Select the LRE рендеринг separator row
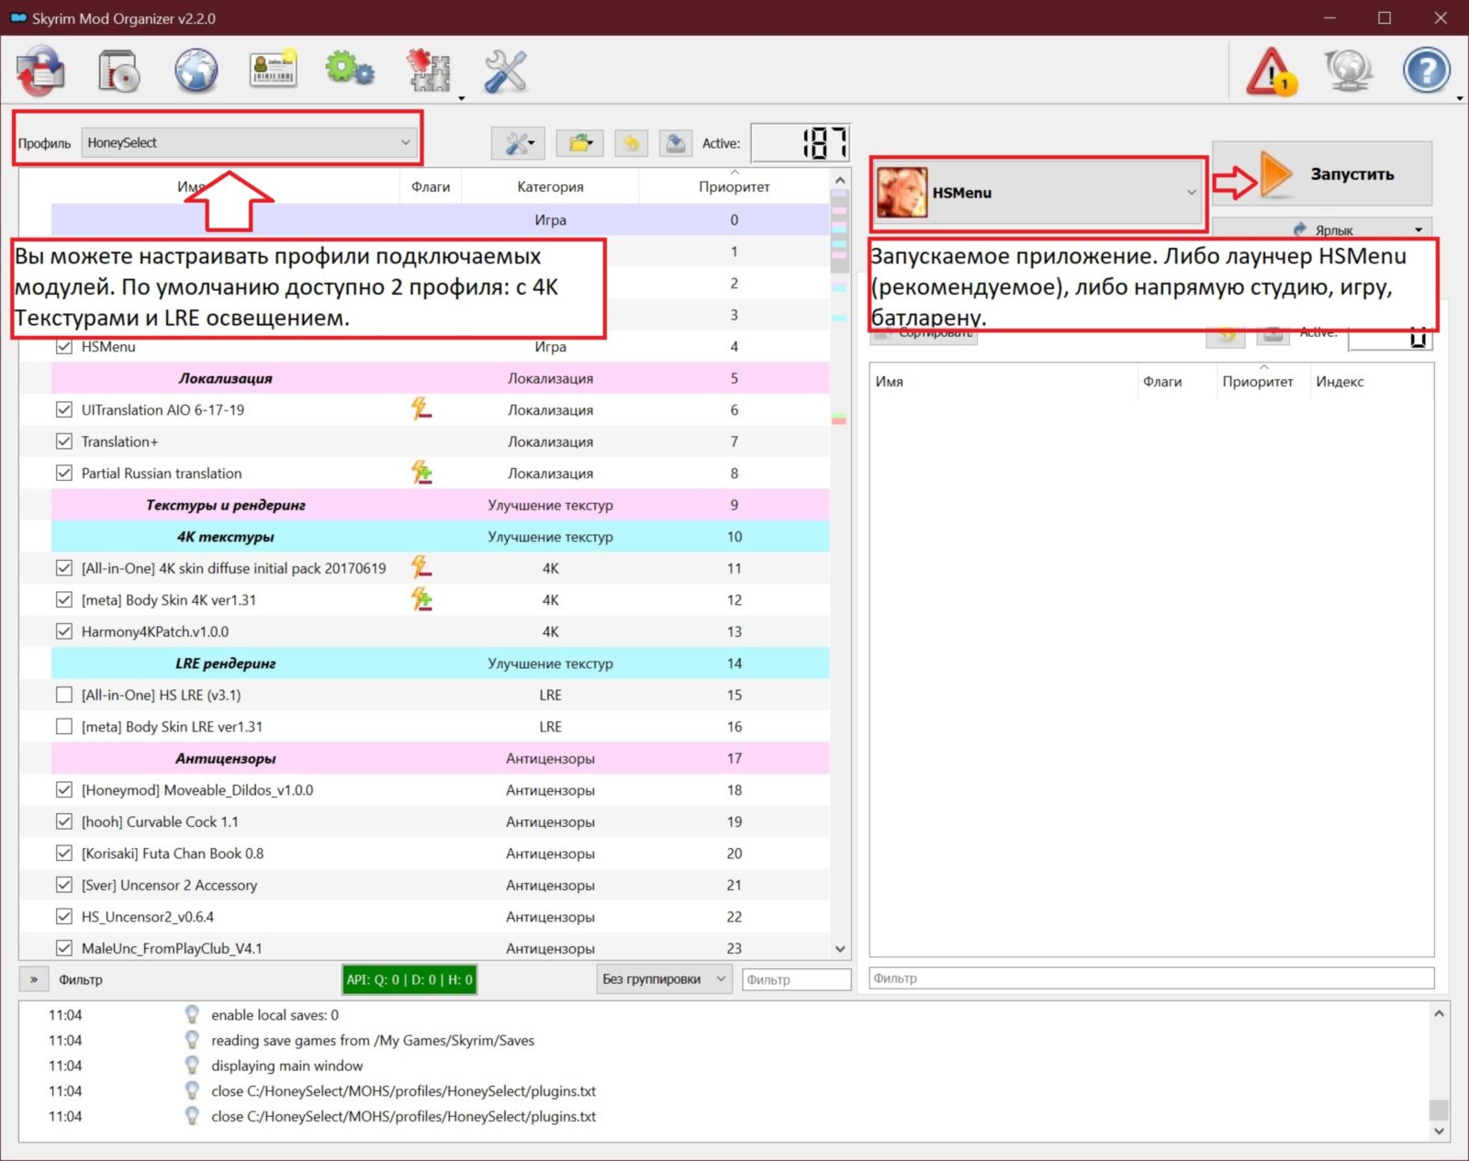The width and height of the screenshot is (1469, 1161). tap(440, 663)
